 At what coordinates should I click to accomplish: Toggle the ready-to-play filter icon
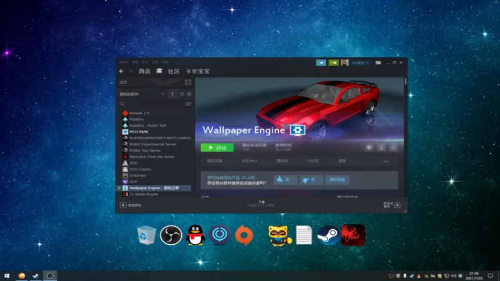189,94
